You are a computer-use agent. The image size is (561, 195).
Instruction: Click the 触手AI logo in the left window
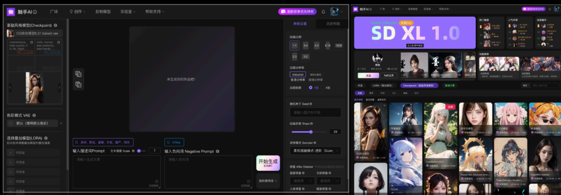(11, 12)
